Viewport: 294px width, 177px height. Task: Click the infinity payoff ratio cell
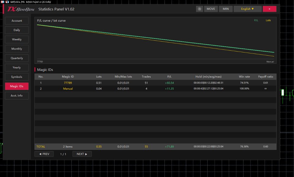coord(266,88)
